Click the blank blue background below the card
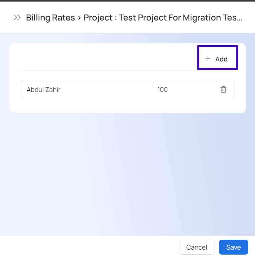Viewport: 255px width, 258px height. (124, 174)
